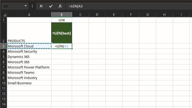Select row 9 header
The width and height of the screenshot is (192, 108).
4,78
